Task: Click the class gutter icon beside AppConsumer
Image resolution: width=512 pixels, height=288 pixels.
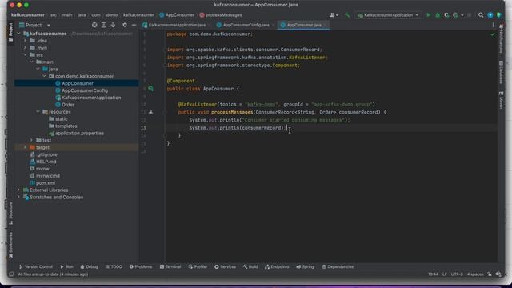Action: pyautogui.click(x=151, y=89)
